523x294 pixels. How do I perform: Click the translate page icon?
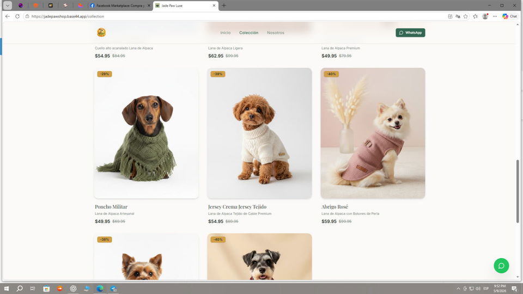(x=458, y=16)
